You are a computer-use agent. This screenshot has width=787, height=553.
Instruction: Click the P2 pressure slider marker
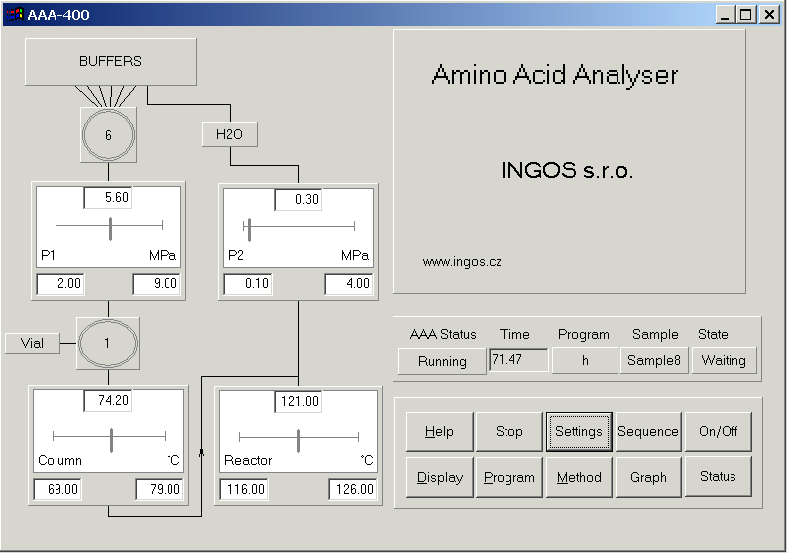tap(249, 229)
